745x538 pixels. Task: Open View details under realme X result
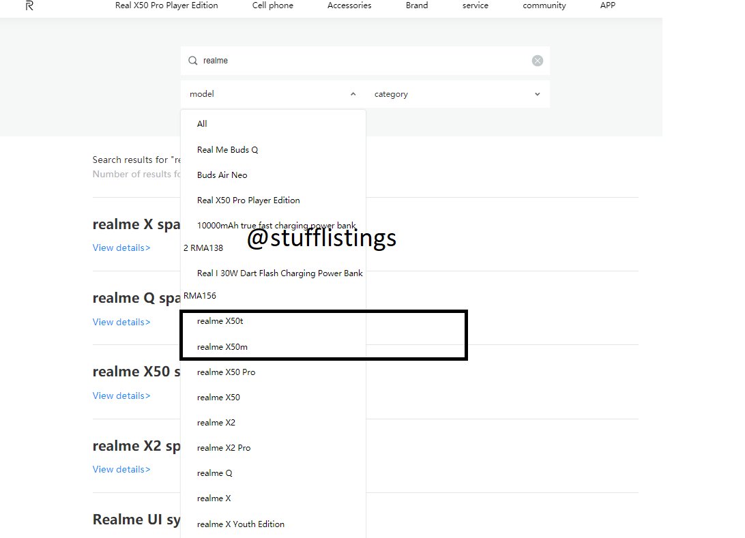[x=121, y=248]
